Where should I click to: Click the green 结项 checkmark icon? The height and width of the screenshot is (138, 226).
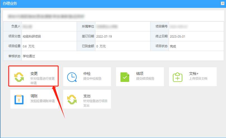125,77
